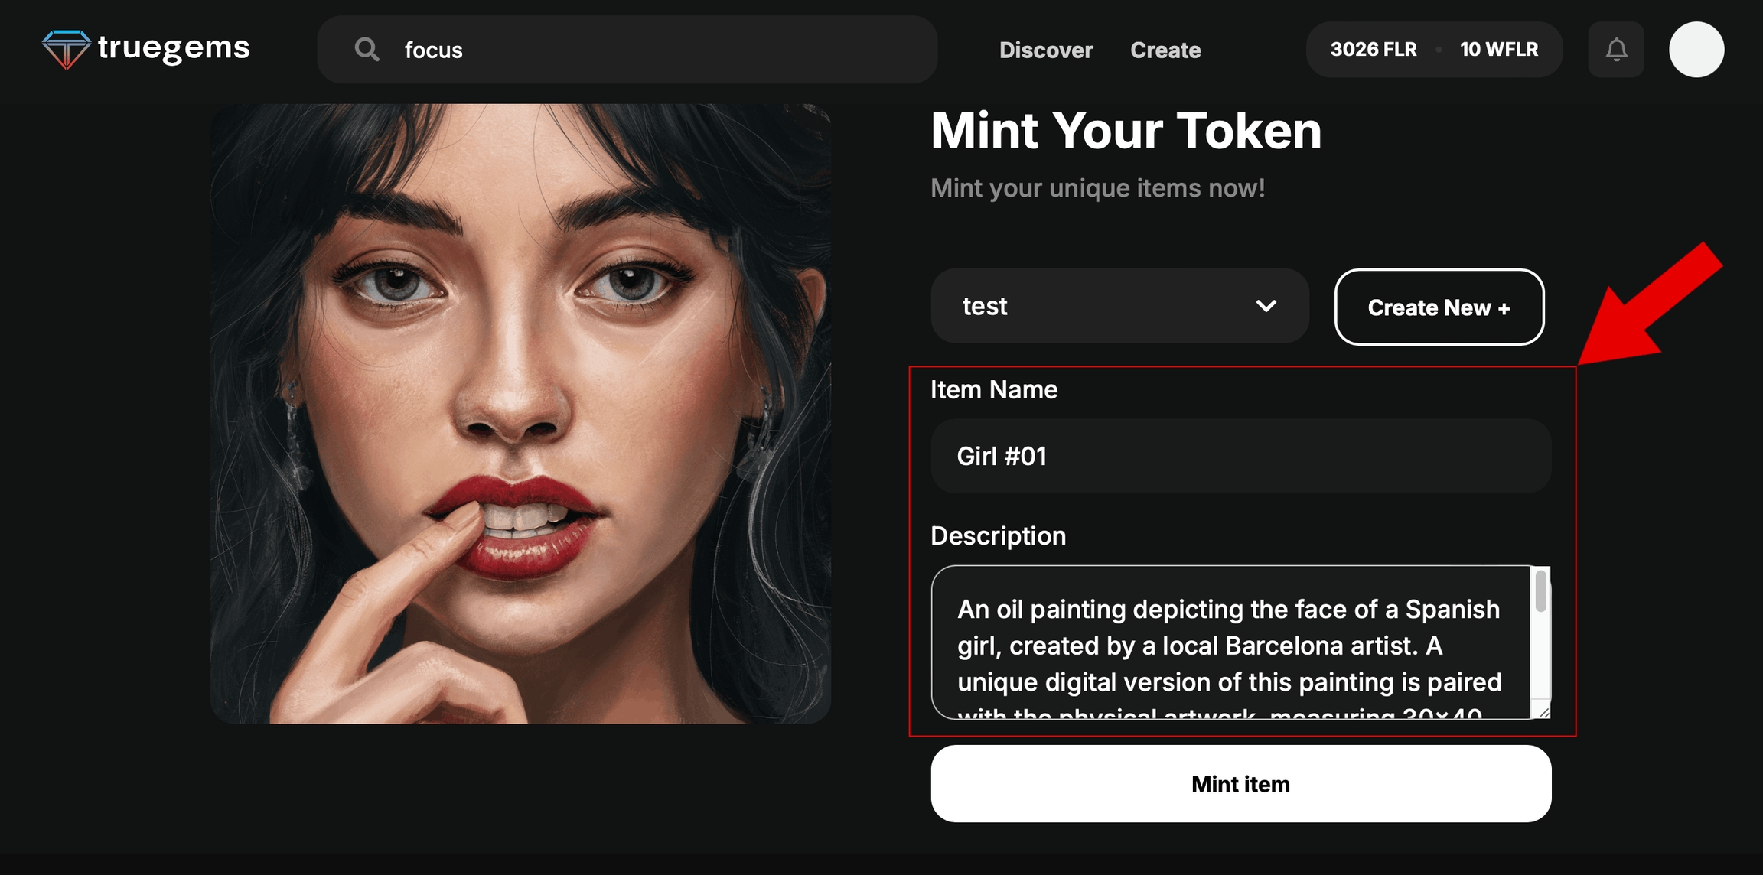This screenshot has height=875, width=1763.
Task: Click the Item Name input field
Action: (x=1240, y=456)
